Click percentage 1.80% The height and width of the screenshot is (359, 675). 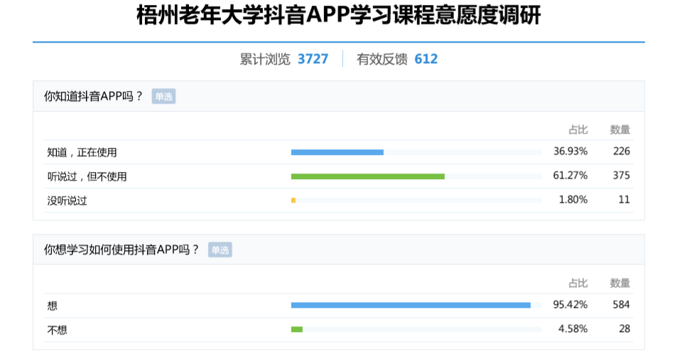(x=573, y=199)
